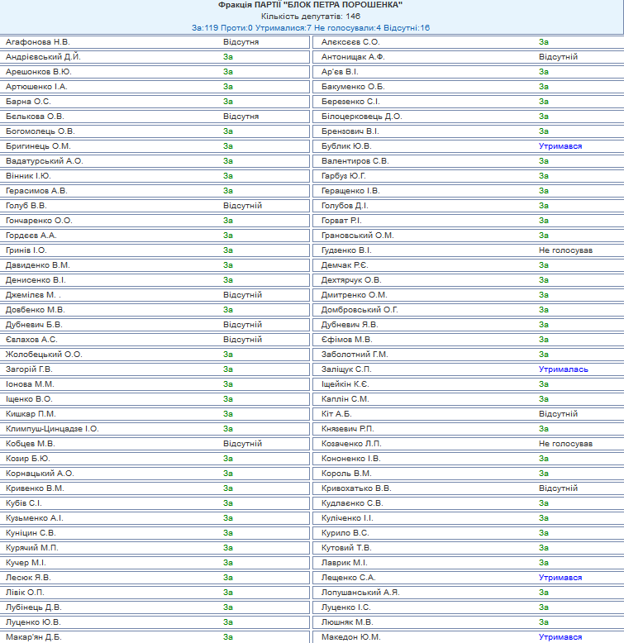Click Каплін С.М. name

pyautogui.click(x=345, y=399)
